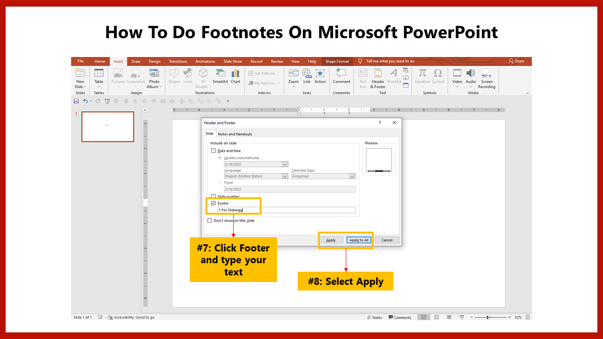Open the Shape Format tab

point(337,61)
